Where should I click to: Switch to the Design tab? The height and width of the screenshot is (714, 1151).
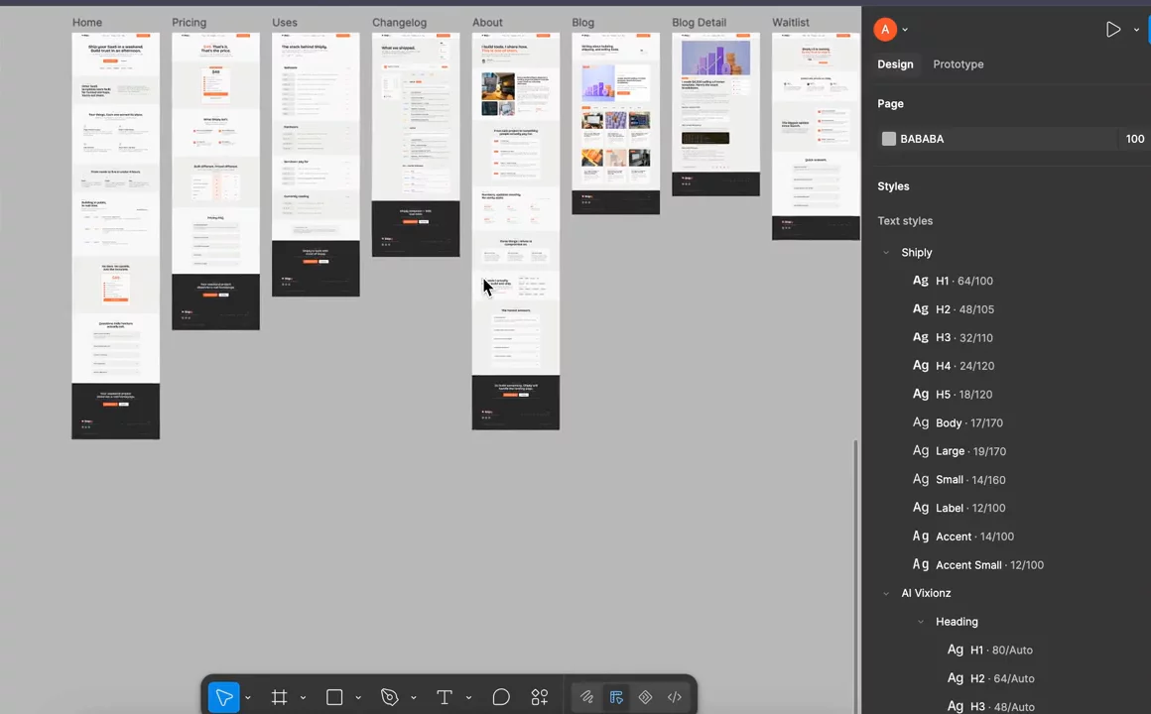pos(895,63)
